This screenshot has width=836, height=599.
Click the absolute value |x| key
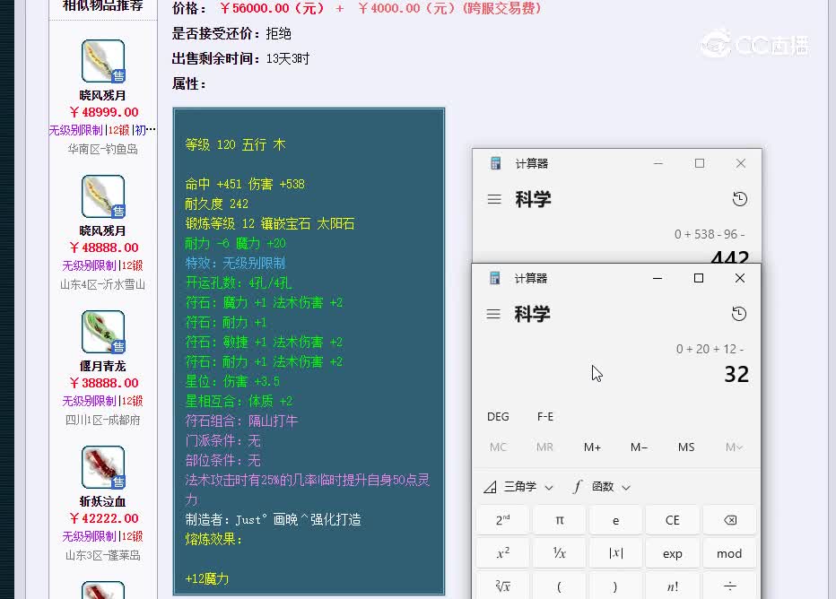coord(616,553)
